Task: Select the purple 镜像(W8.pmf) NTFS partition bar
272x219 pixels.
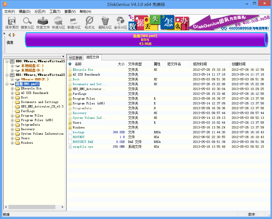Action: point(147,40)
